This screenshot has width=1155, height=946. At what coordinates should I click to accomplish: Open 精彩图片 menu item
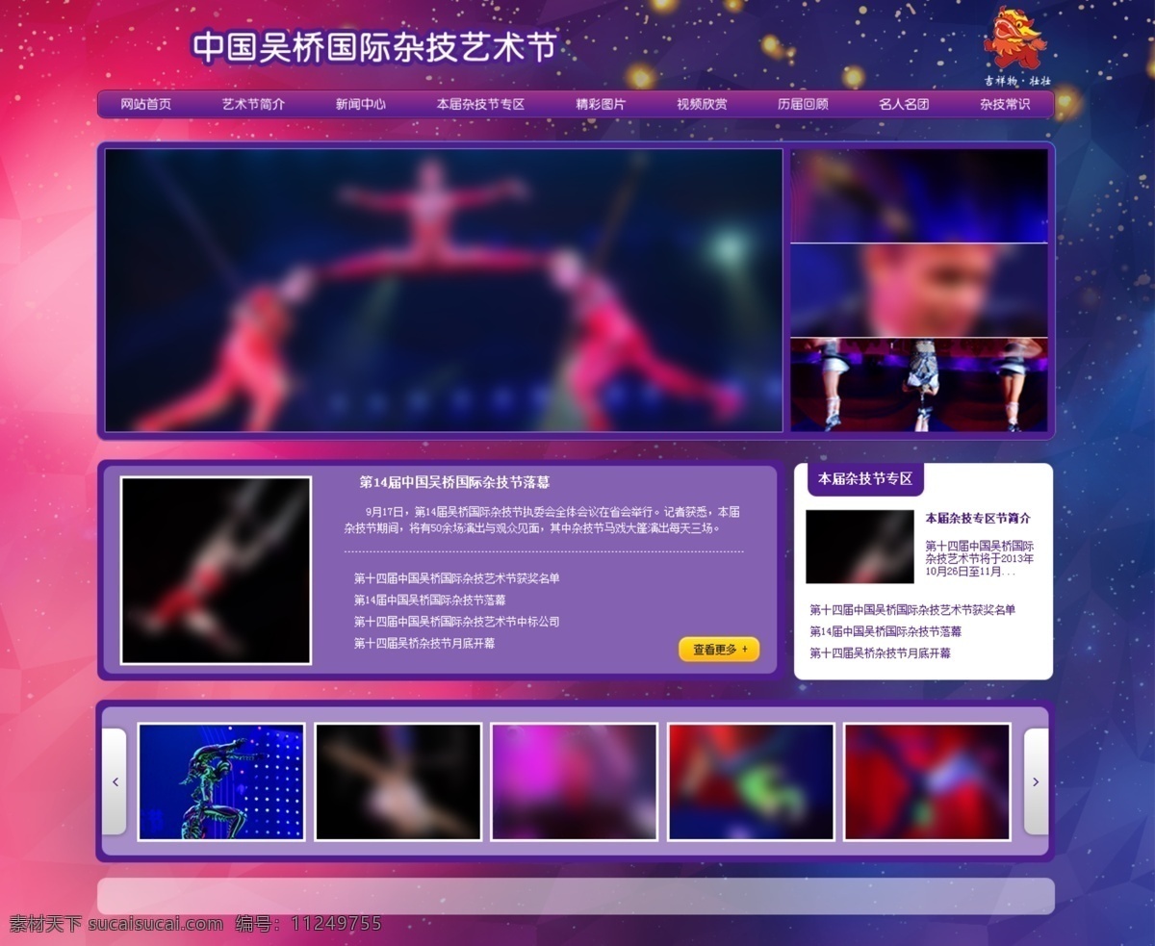pyautogui.click(x=600, y=104)
